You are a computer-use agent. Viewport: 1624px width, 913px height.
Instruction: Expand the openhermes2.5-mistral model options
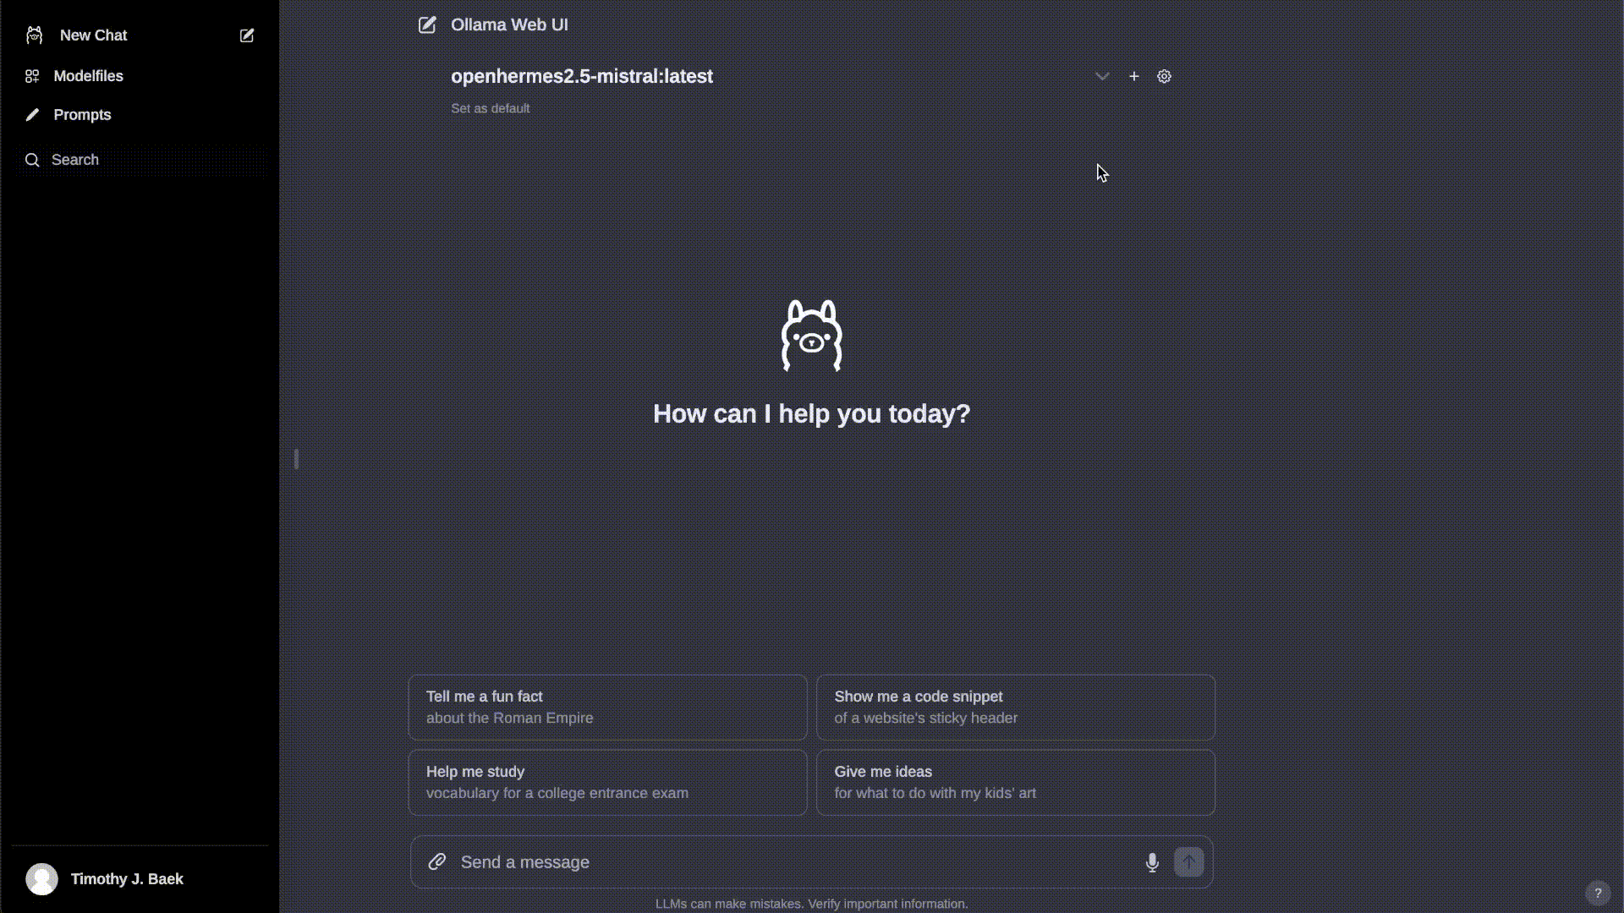(1102, 76)
